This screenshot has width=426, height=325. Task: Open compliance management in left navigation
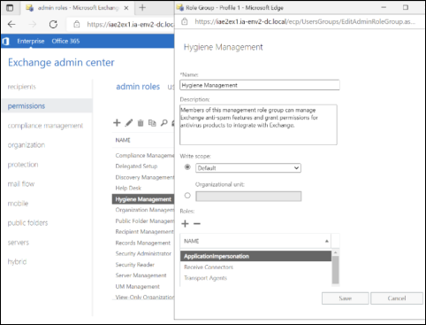pos(45,126)
